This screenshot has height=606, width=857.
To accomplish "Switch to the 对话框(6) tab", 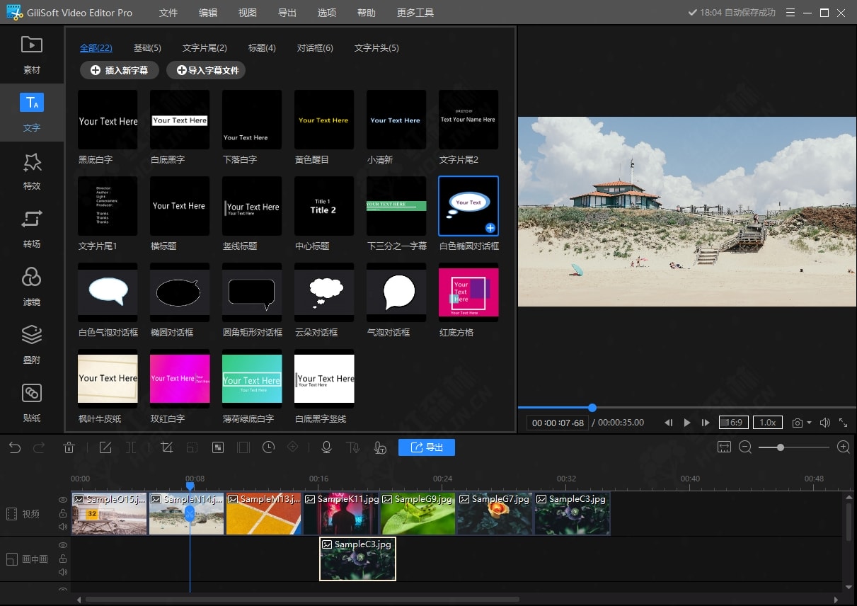I will tap(315, 48).
